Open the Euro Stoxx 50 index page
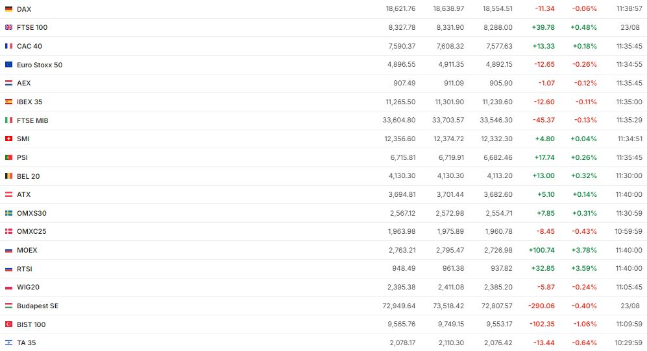The width and height of the screenshot is (647, 351). (40, 65)
